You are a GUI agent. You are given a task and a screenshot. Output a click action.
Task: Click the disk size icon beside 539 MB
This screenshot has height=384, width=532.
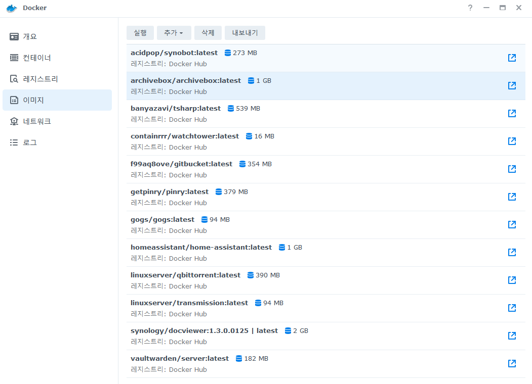231,108
